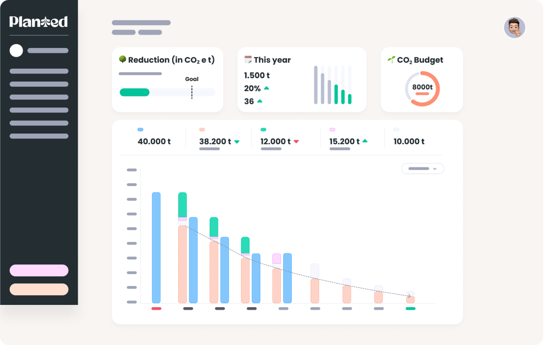Toggle the pink 15.200 t legend swatch
The image size is (545, 345).
tap(331, 129)
